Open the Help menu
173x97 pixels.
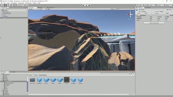coord(39,3)
